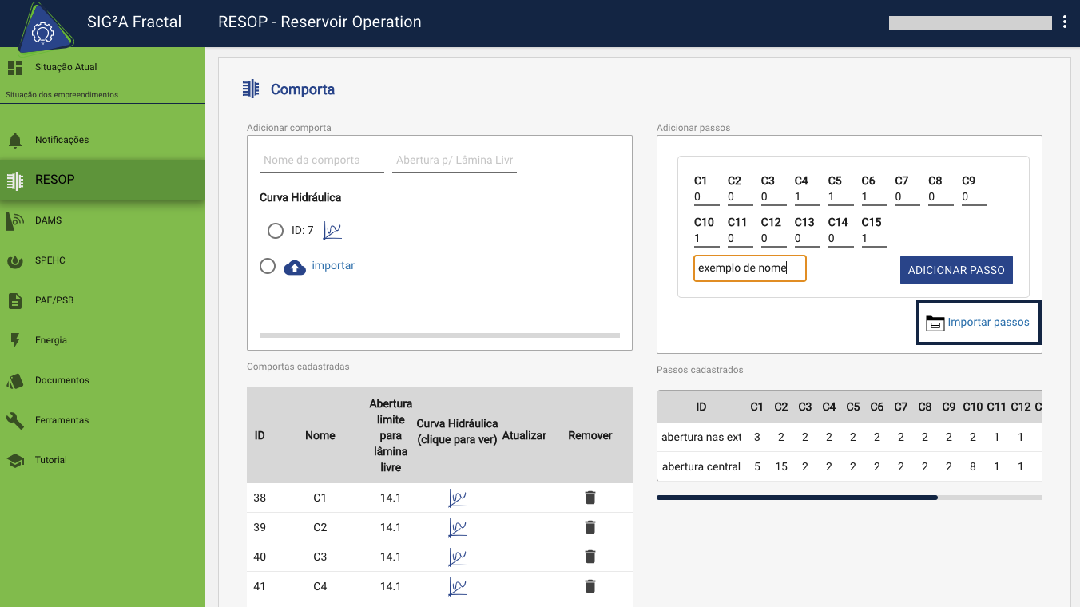Open hydraulic curve for comporta C2
The height and width of the screenshot is (607, 1080).
(457, 527)
